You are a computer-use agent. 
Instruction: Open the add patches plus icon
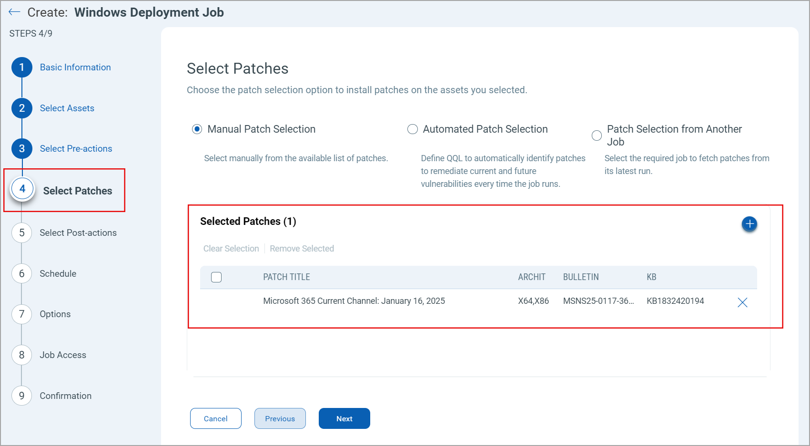[x=749, y=224]
